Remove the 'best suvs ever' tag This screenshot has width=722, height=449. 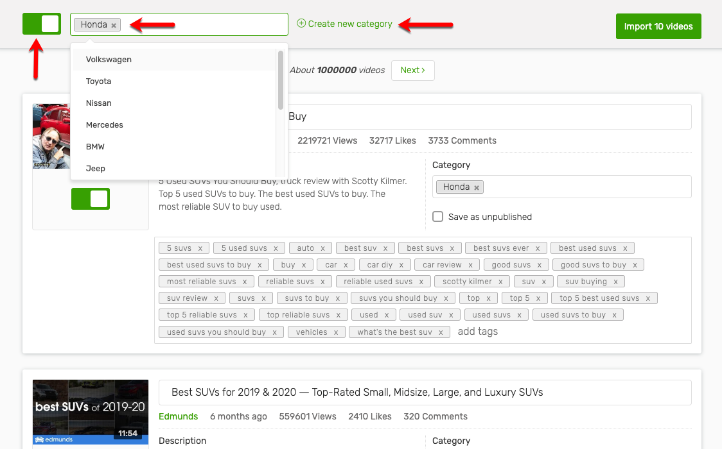point(538,248)
